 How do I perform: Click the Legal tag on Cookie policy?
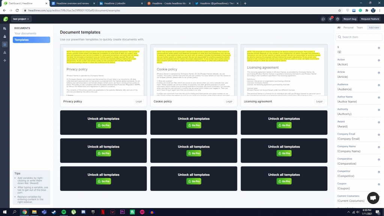pyautogui.click(x=229, y=101)
